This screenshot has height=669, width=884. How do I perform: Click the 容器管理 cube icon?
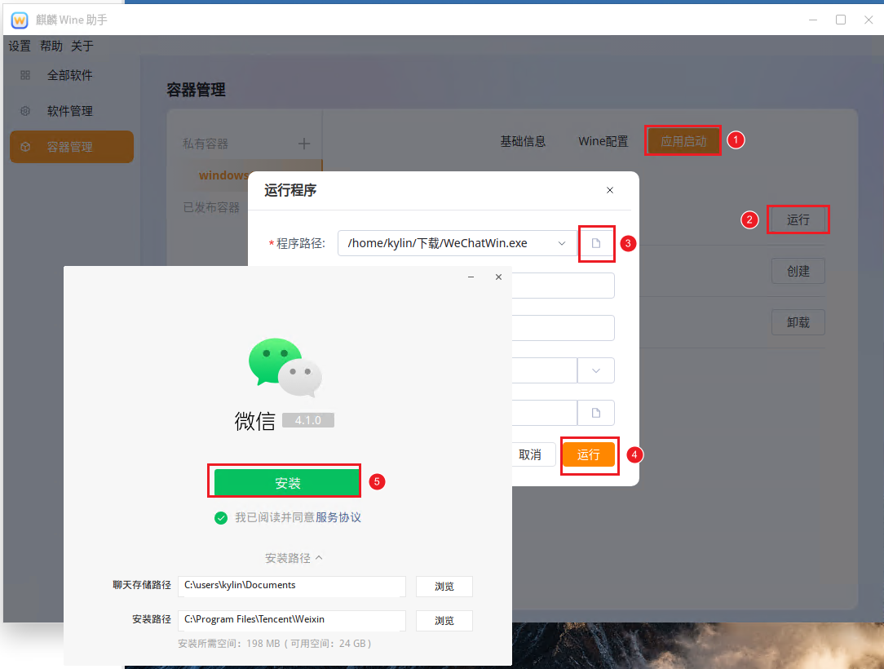25,147
